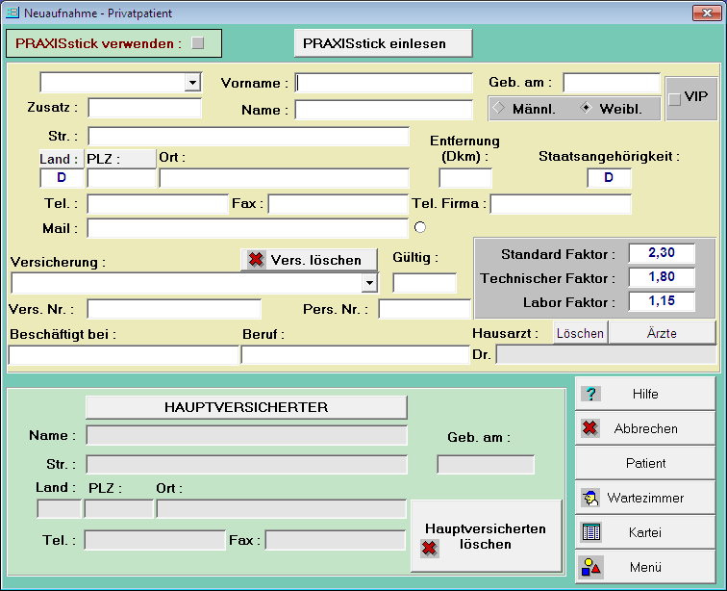Select the Weibl. gender option
The height and width of the screenshot is (591, 727).
tap(586, 108)
